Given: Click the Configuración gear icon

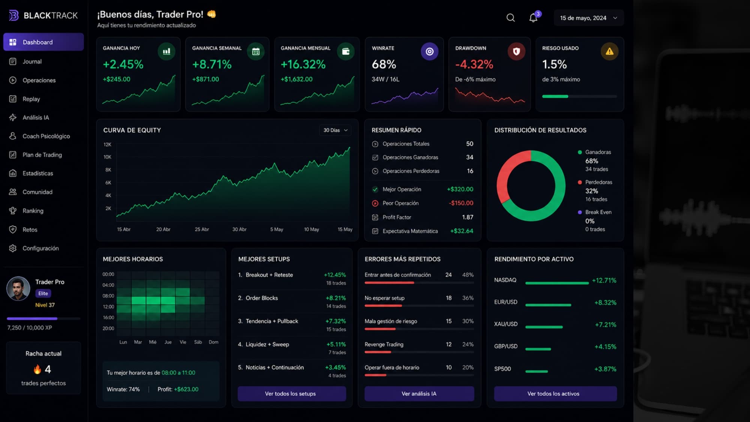Looking at the screenshot, I should pyautogui.click(x=13, y=248).
